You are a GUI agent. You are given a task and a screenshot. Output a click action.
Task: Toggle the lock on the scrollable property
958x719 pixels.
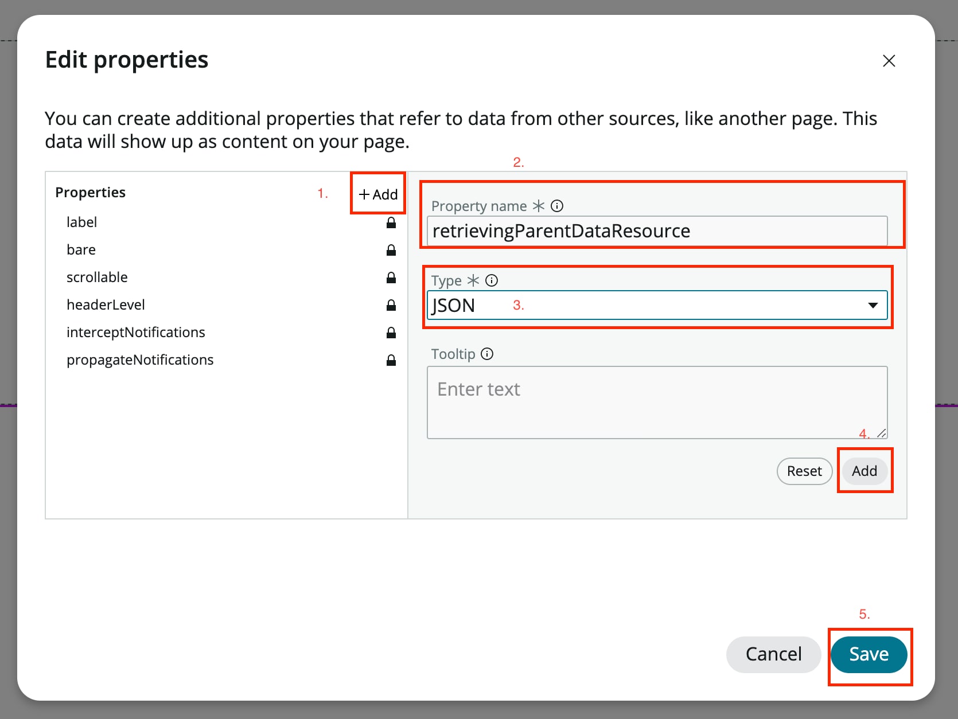(391, 278)
